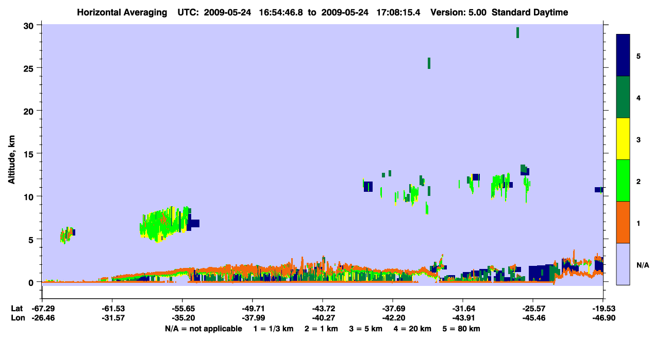Click latitude value -49.71

(253, 309)
